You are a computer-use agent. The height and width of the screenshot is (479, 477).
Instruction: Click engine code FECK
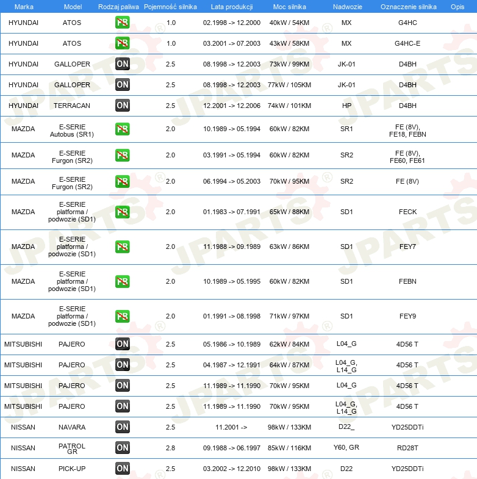pos(407,212)
